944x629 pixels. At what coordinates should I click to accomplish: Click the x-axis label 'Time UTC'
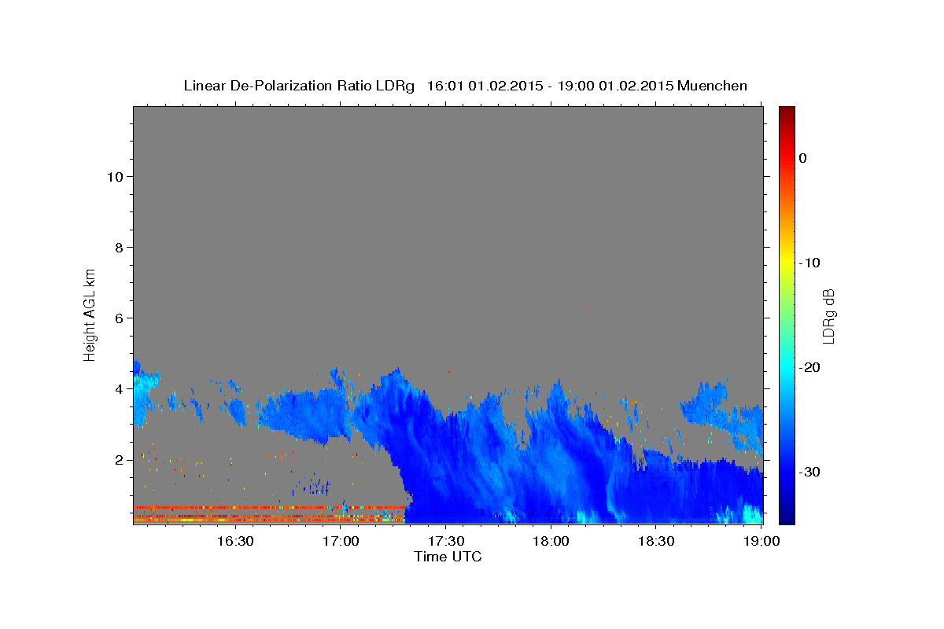448,557
